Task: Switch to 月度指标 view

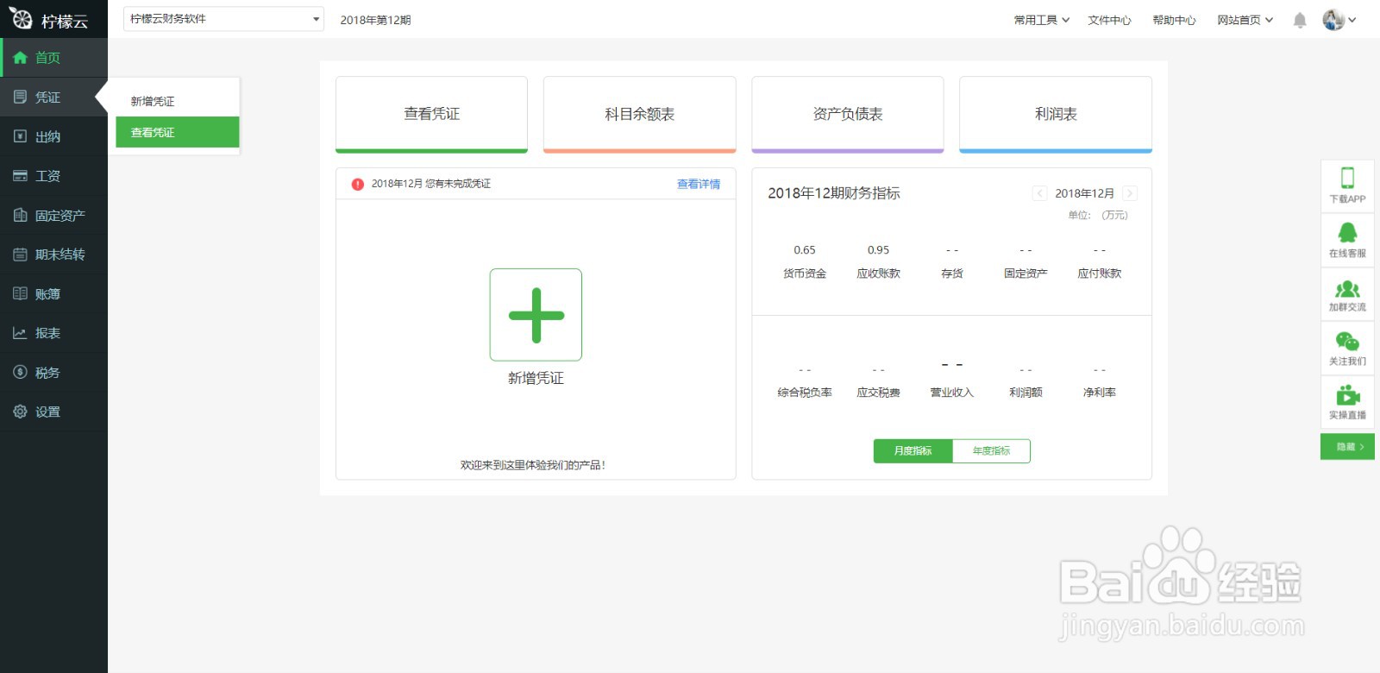Action: (913, 450)
